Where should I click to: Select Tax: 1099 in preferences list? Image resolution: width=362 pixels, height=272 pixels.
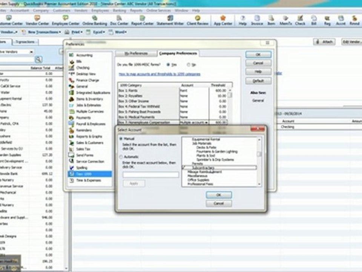coord(90,174)
